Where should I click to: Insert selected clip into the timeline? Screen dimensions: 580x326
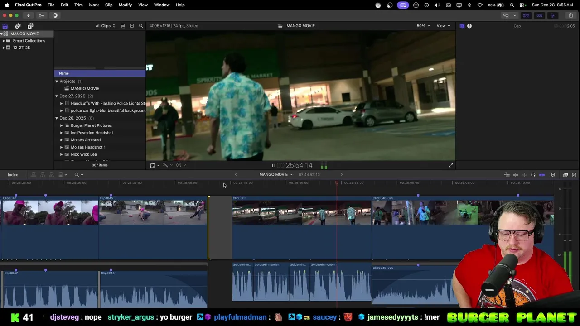point(43,175)
